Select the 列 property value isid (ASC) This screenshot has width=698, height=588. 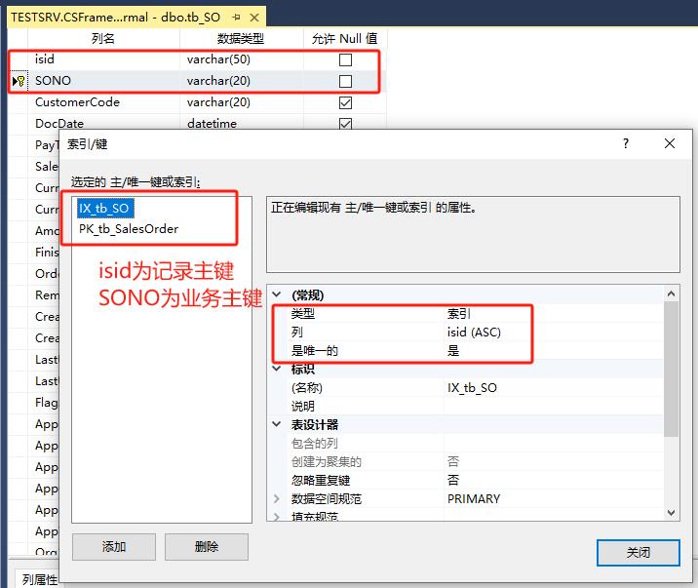474,333
